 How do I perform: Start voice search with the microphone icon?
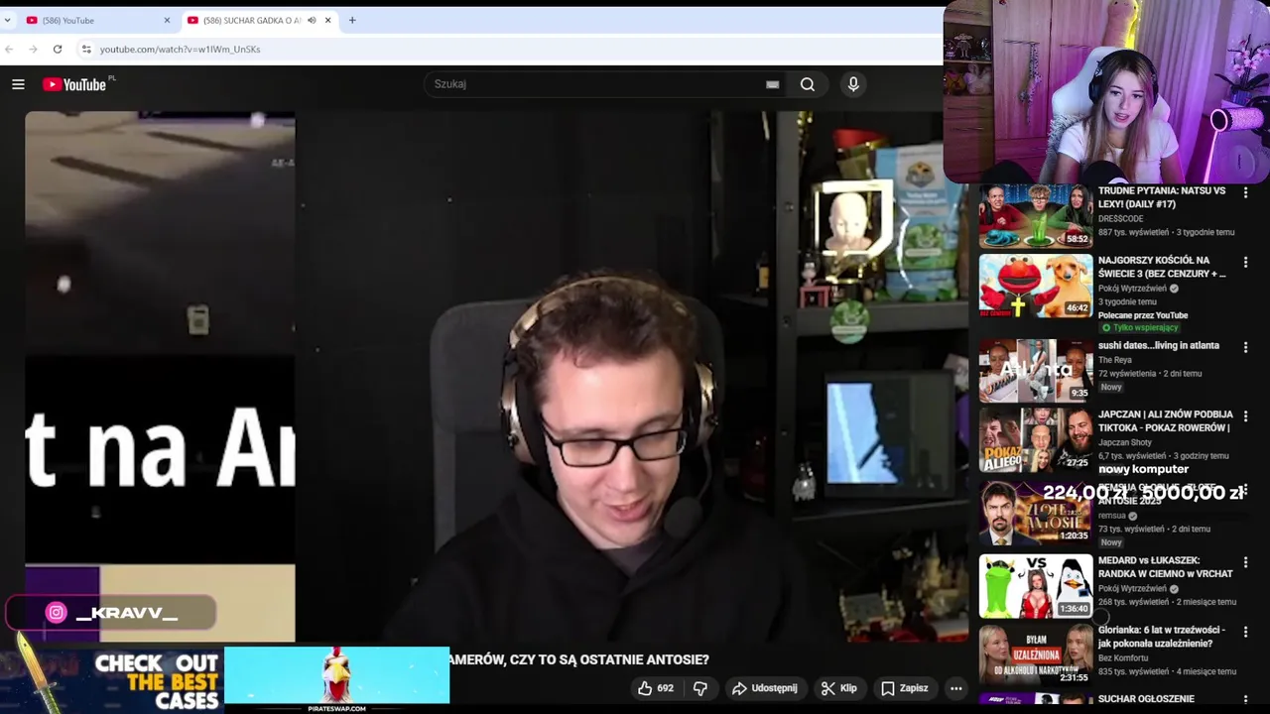pyautogui.click(x=853, y=84)
